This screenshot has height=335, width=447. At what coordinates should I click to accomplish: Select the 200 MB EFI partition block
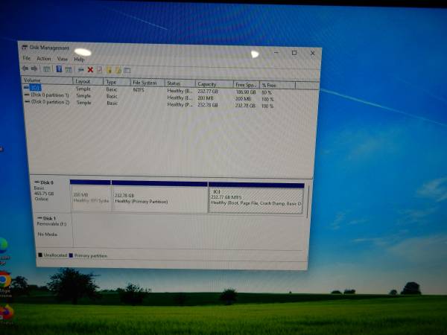(90, 198)
